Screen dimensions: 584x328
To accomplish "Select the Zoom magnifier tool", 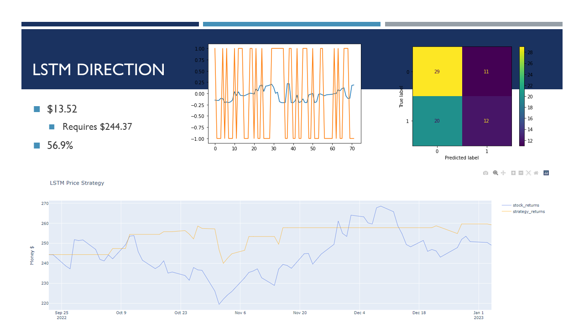I will (x=495, y=173).
